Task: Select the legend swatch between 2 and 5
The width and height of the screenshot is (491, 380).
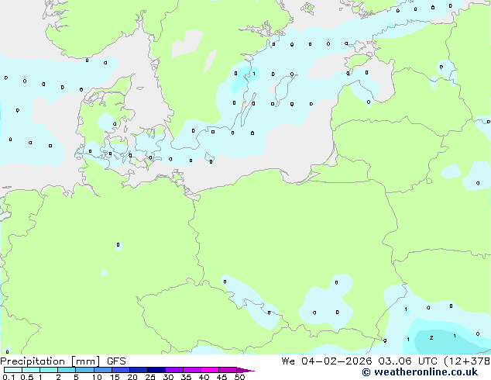Action: (67, 370)
